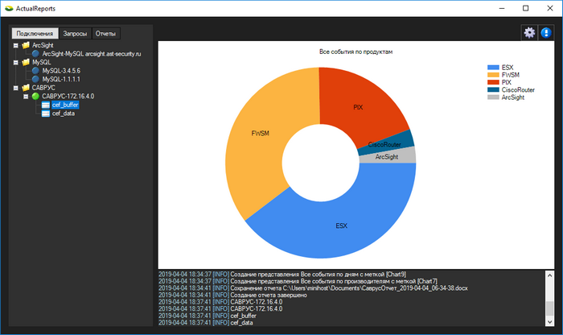Click the cef_data table icon
The height and width of the screenshot is (335, 563).
45,114
